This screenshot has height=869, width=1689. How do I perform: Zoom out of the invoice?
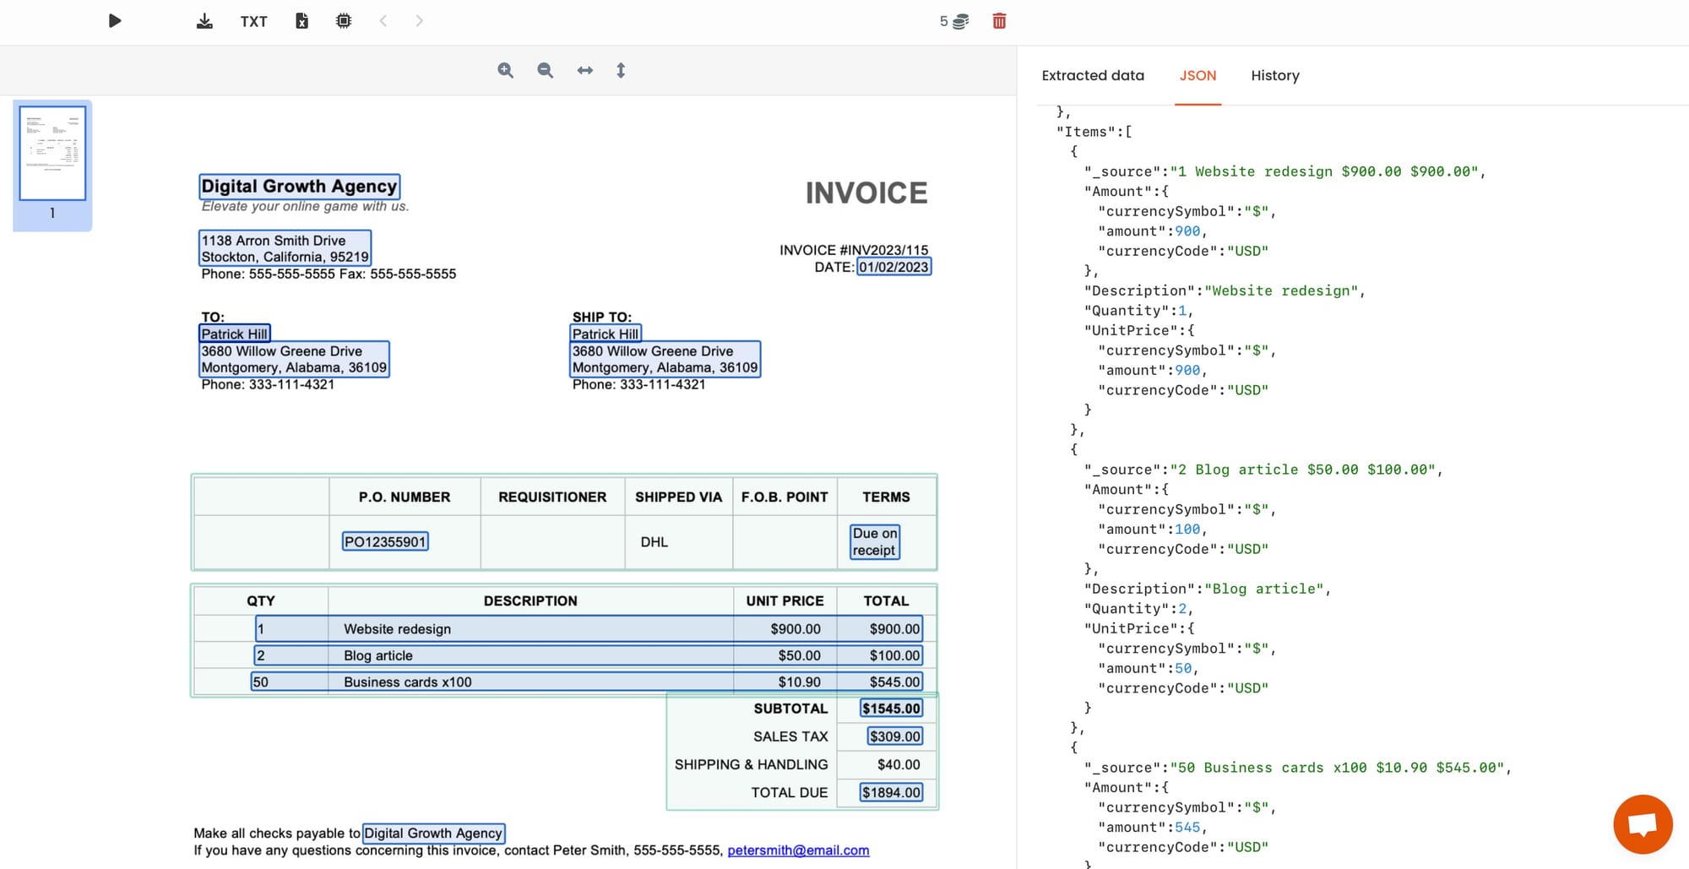[546, 71]
